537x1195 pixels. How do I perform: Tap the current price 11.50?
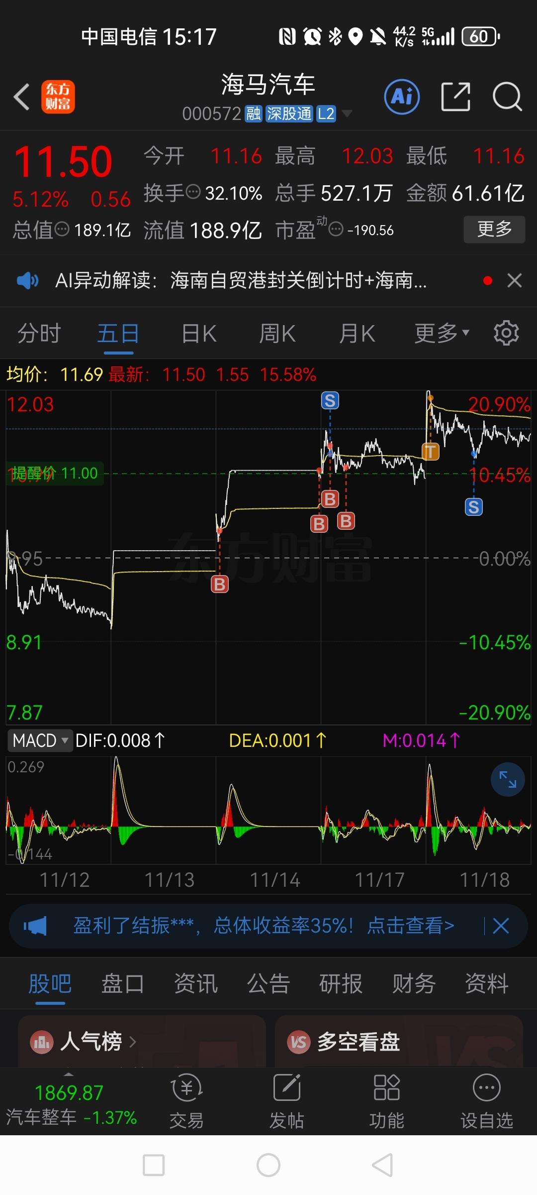(x=63, y=162)
